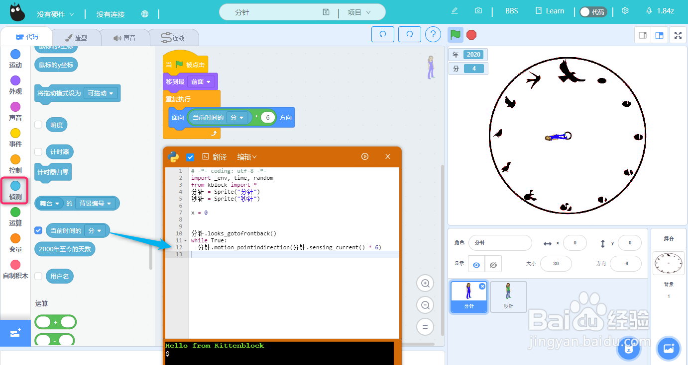
Task: Switch to the 连线 wiring tab
Action: pos(173,38)
